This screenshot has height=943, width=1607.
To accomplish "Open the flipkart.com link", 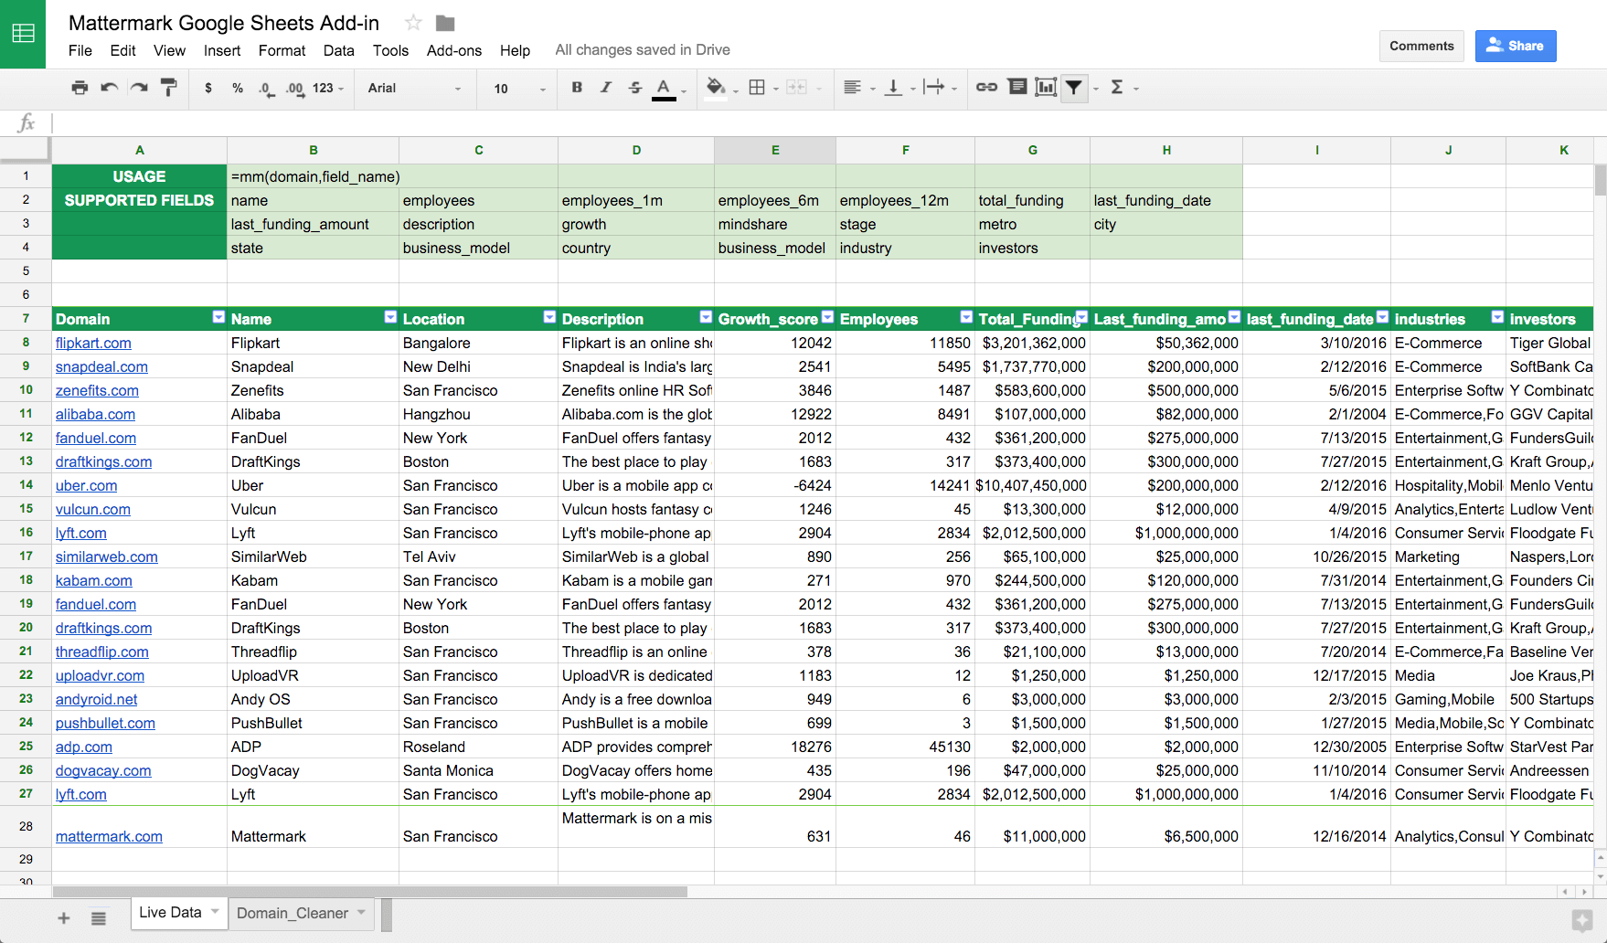I will [93, 343].
